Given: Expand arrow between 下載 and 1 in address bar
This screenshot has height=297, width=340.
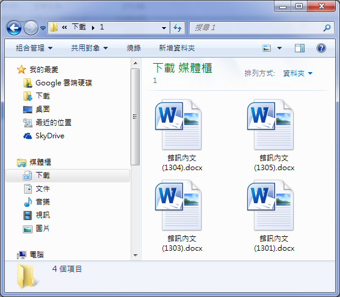Looking at the screenshot, I should point(93,28).
